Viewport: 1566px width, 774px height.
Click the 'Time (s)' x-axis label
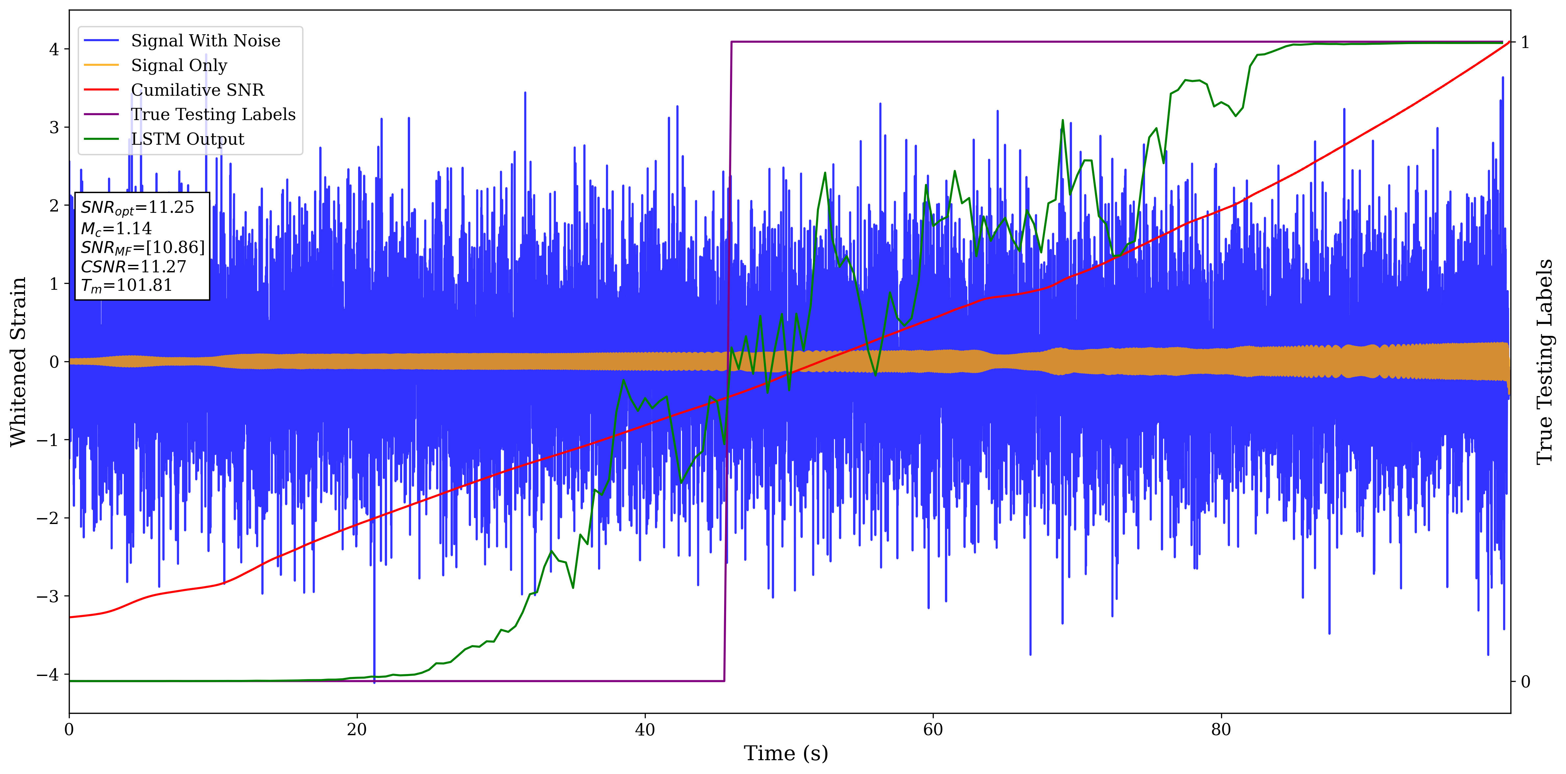[x=785, y=753]
